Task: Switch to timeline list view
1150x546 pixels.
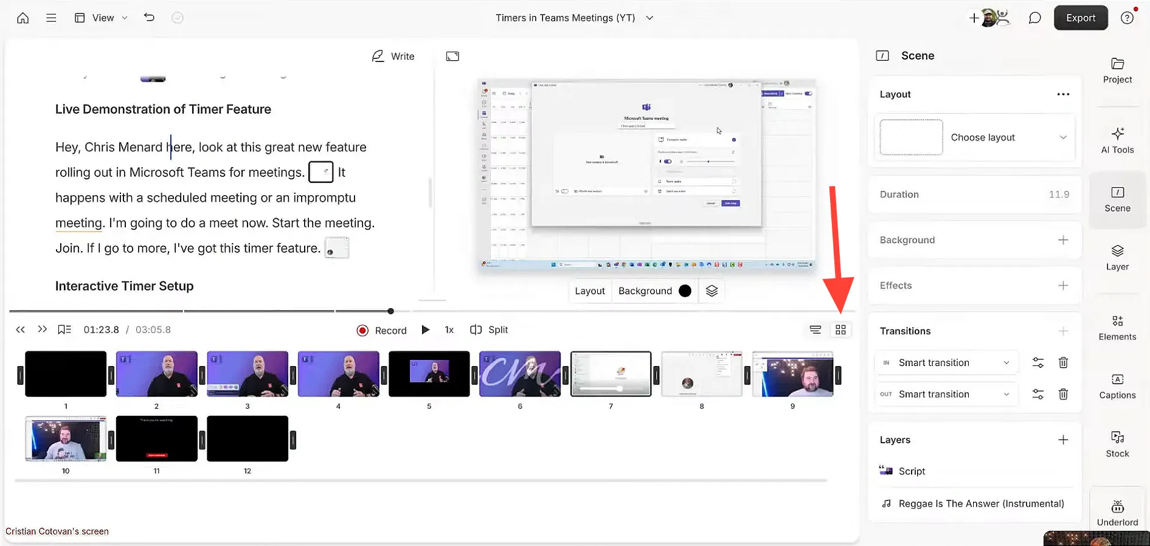Action: (x=815, y=330)
